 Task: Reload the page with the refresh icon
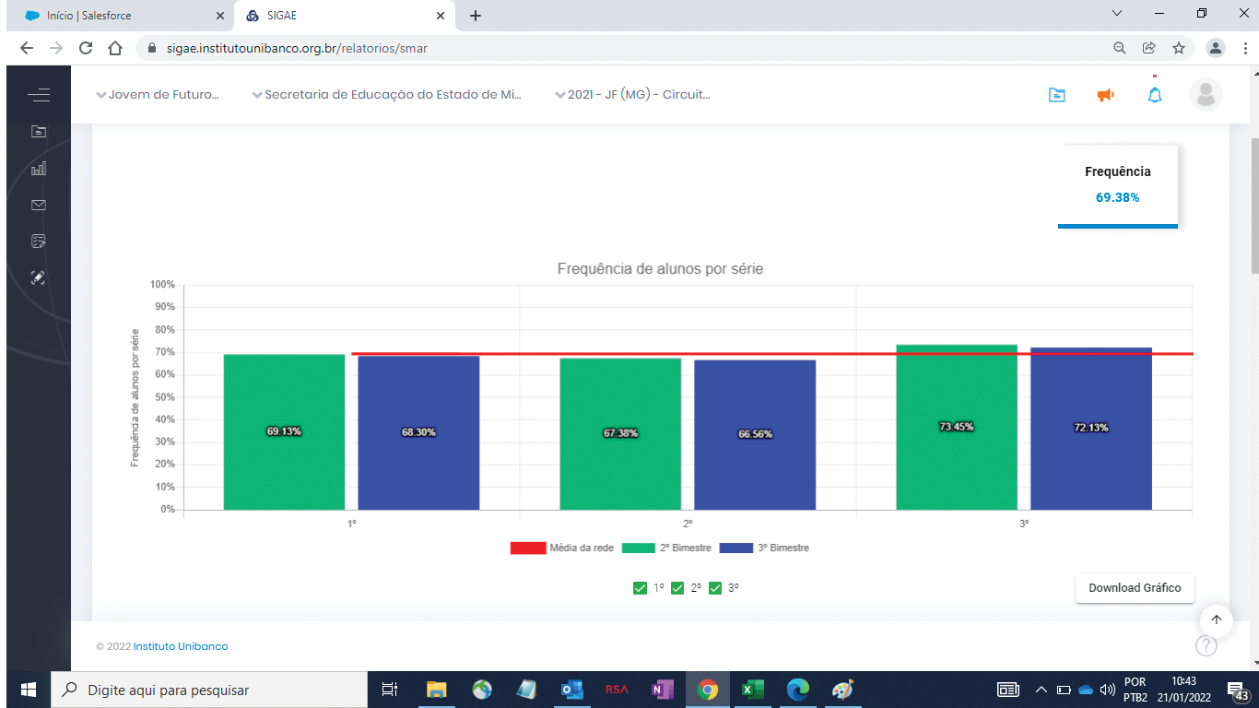tap(86, 48)
